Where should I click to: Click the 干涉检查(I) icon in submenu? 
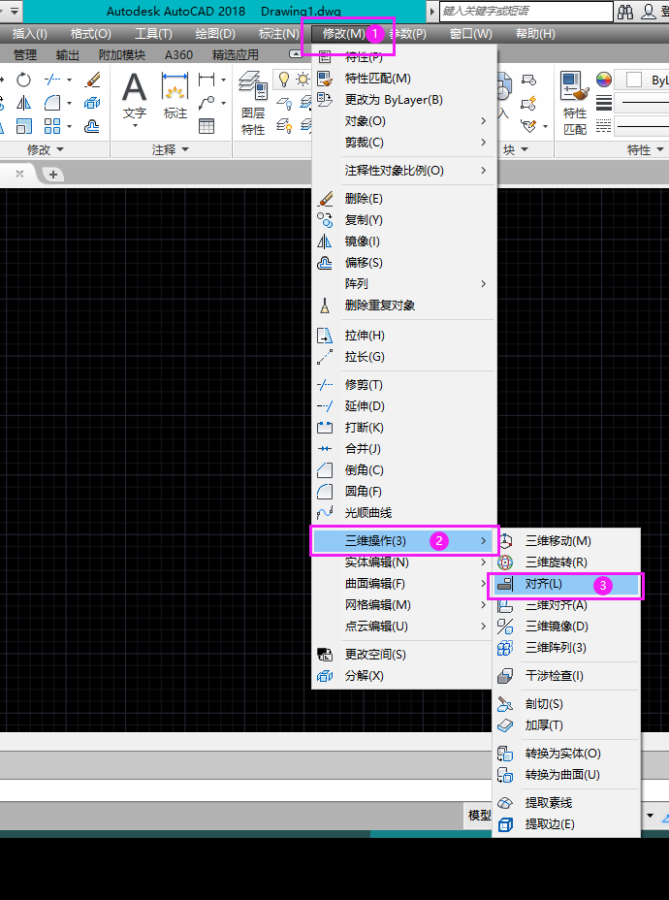coord(505,676)
